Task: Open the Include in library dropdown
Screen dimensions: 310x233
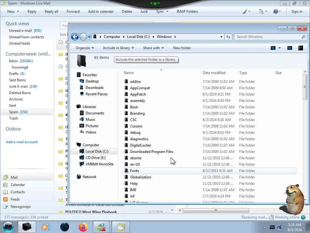Action: point(118,48)
